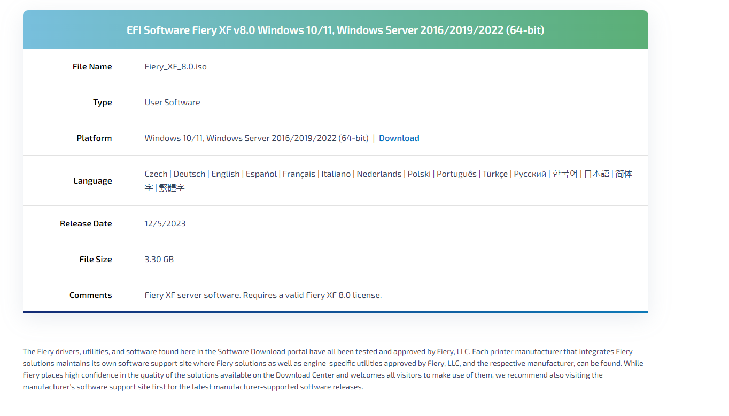Click the User Software type value
Image resolution: width=729 pixels, height=416 pixels.
(172, 103)
